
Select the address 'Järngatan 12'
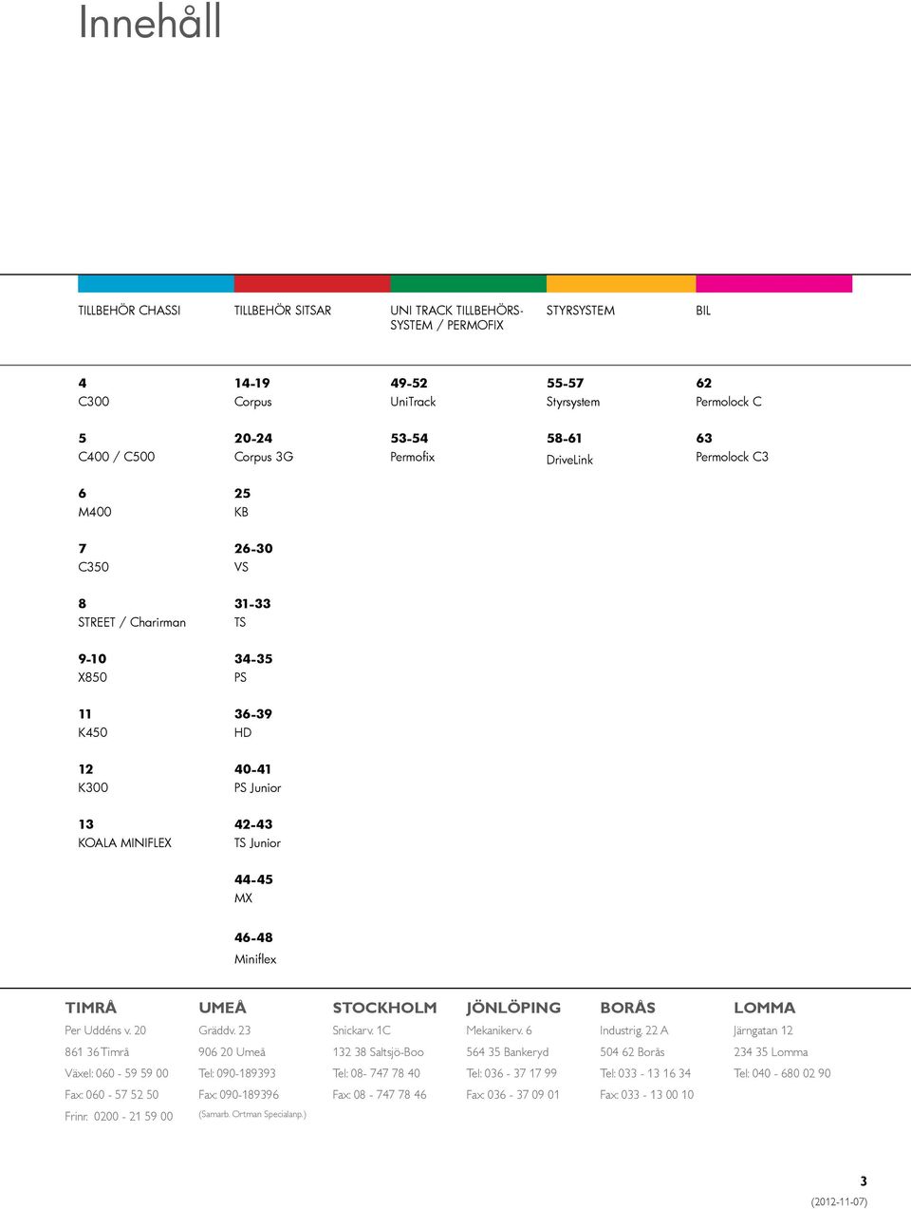pos(763,1030)
